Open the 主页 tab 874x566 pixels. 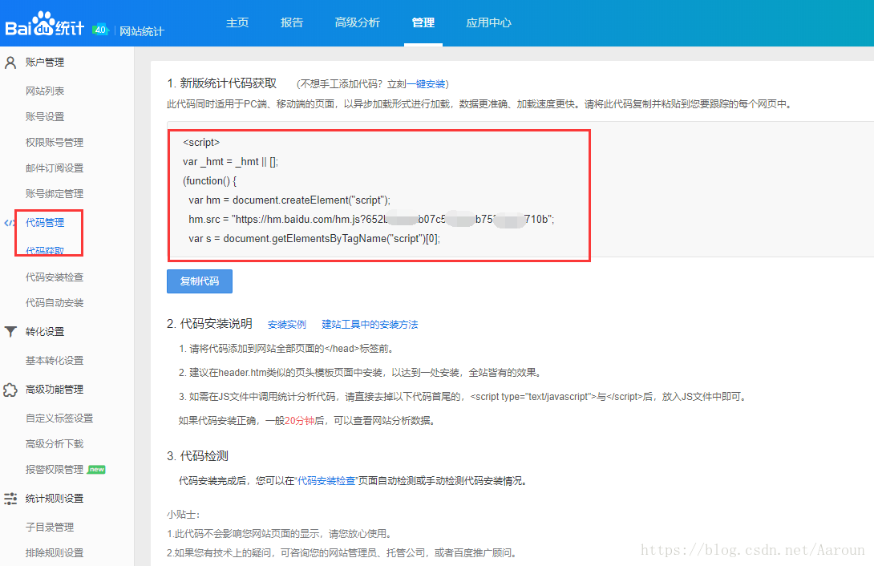pyautogui.click(x=237, y=22)
